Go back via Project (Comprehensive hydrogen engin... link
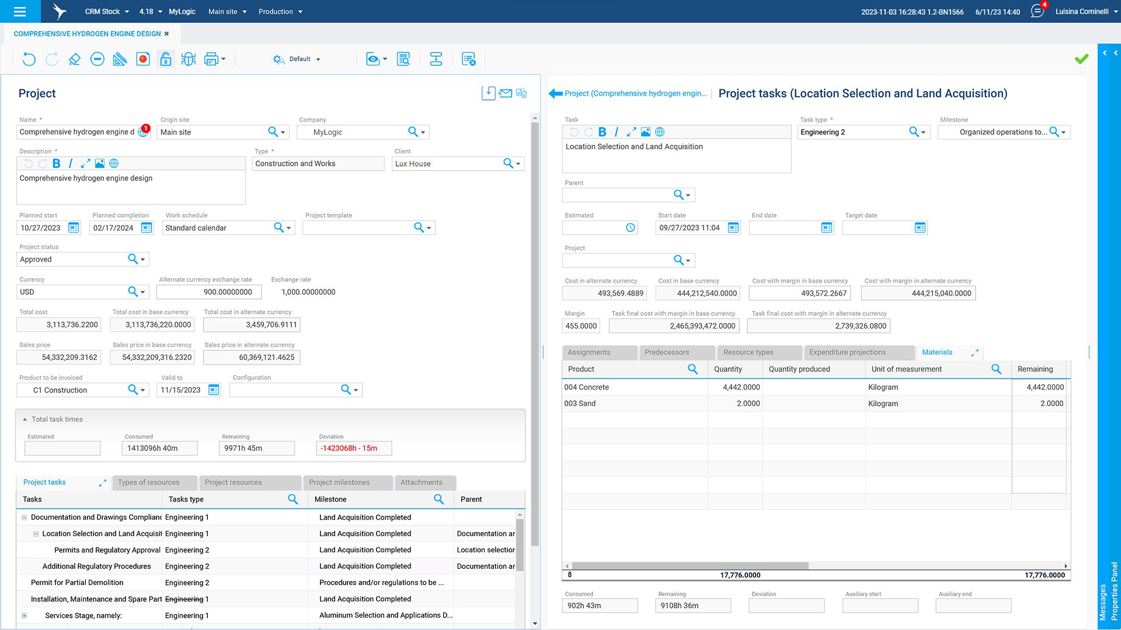 click(635, 93)
